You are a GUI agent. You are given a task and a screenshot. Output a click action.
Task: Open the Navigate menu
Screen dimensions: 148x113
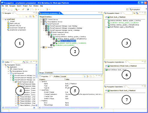tap(12, 6)
